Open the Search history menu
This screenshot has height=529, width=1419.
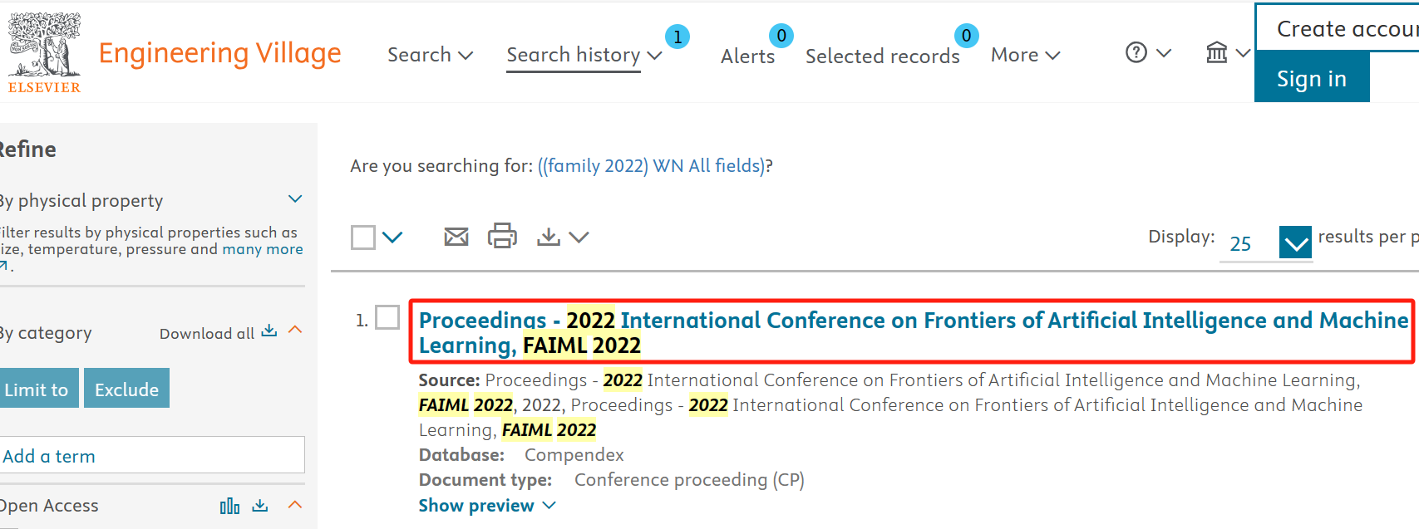click(583, 55)
